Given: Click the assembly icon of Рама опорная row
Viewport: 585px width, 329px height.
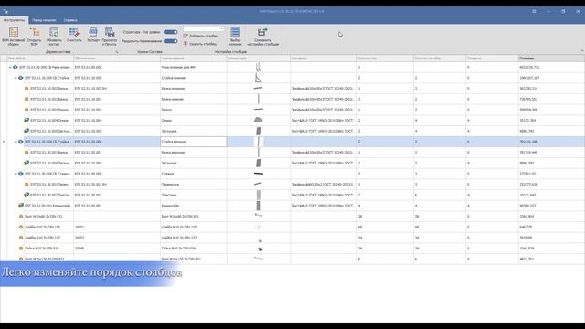Looking at the screenshot, I should point(16,67).
